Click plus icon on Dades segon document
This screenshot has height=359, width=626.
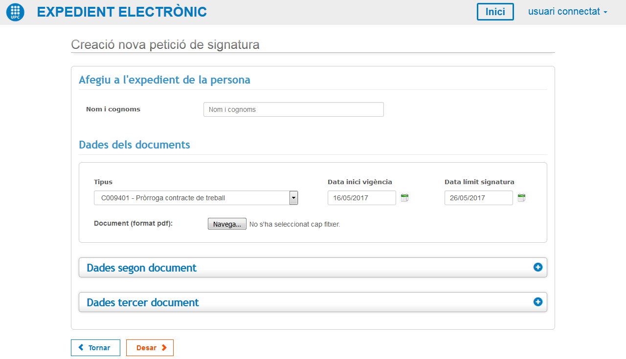538,267
